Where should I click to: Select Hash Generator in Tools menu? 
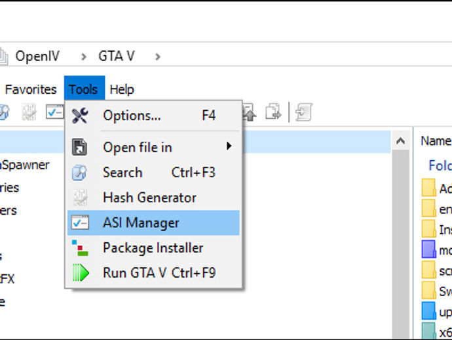[153, 198]
